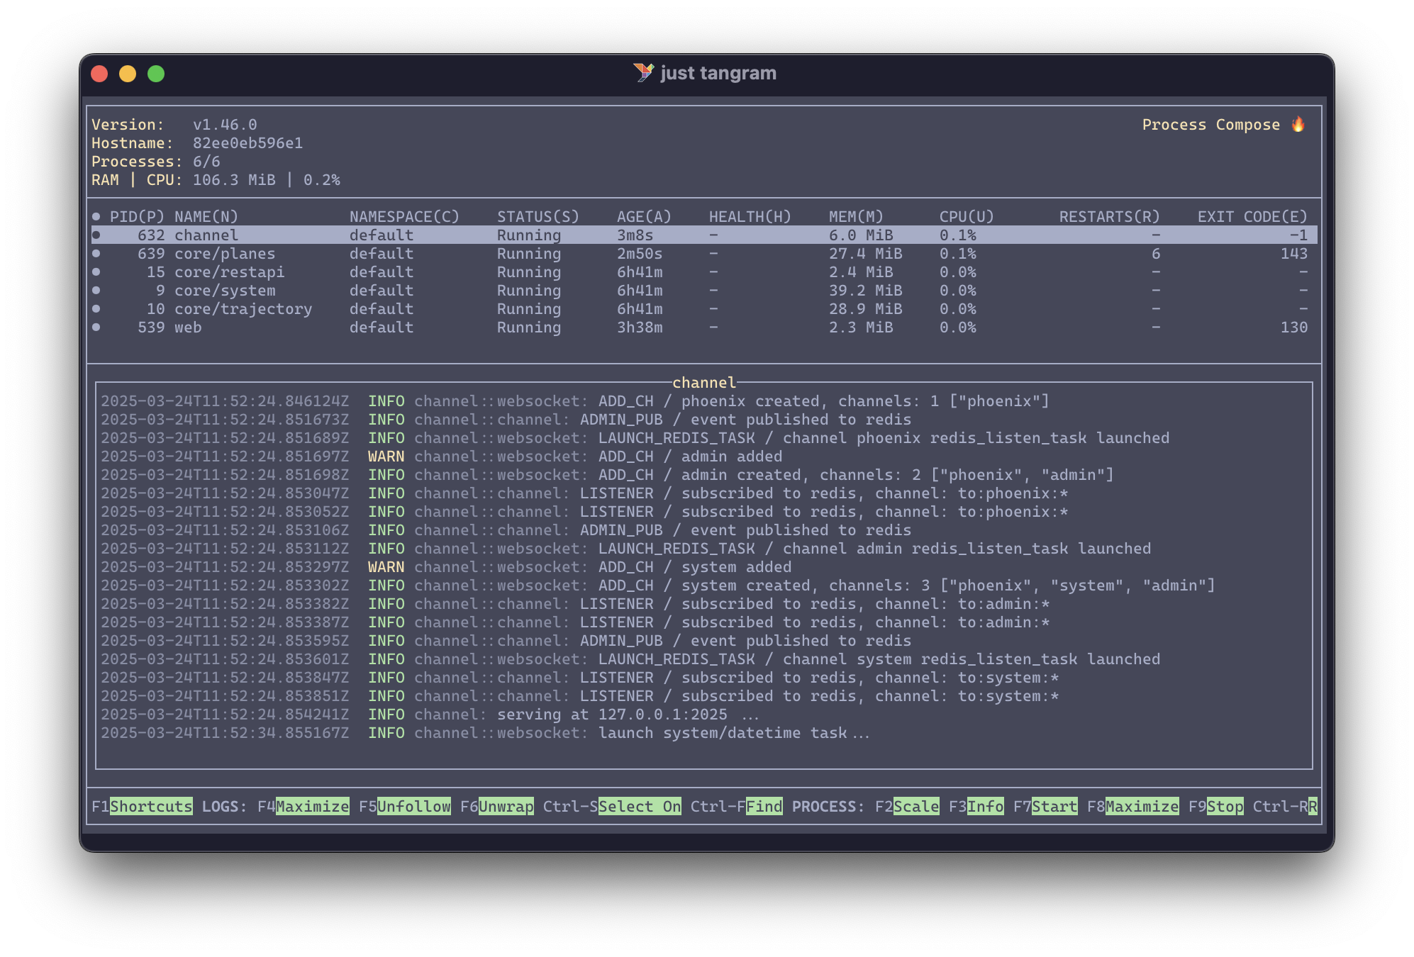Click status dot beside web process
Viewport: 1414px width, 957px height.
(96, 327)
